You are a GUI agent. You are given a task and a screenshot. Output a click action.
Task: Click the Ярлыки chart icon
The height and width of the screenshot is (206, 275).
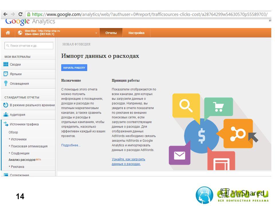(6, 74)
